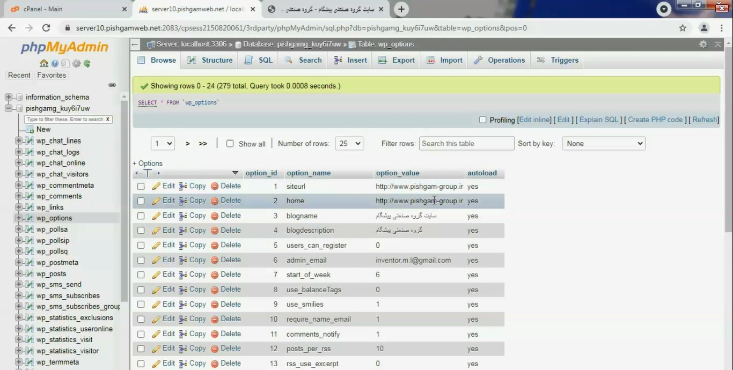
Task: Enable the Profiling checkbox
Action: [482, 120]
